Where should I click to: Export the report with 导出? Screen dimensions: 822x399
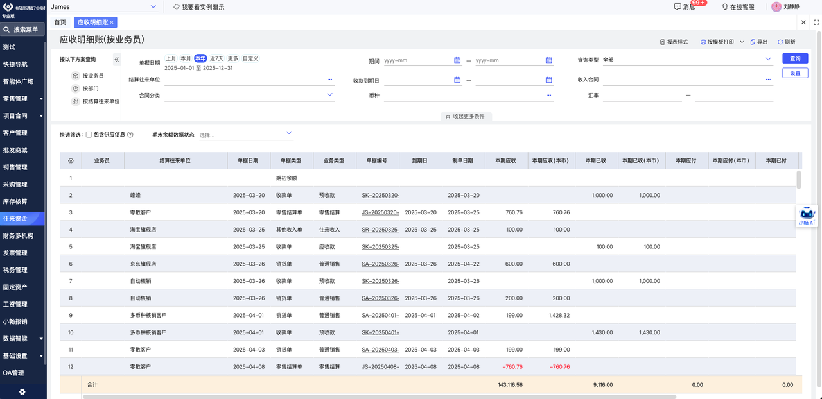click(x=759, y=42)
